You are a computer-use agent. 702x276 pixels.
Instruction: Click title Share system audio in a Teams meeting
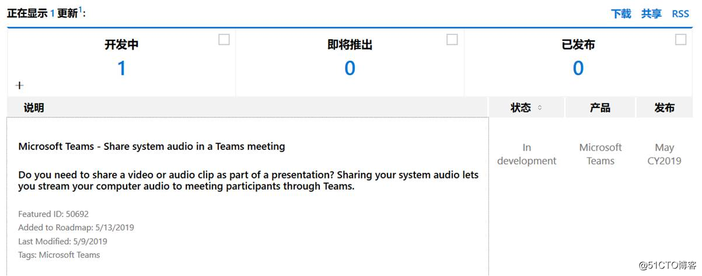tap(152, 146)
